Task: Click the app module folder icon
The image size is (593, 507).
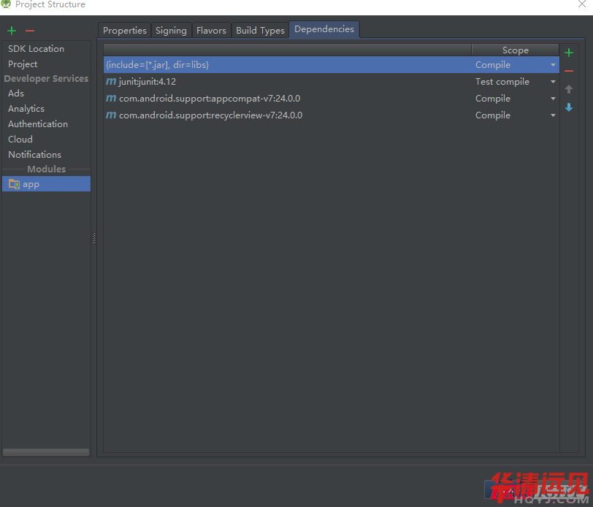Action: [14, 184]
